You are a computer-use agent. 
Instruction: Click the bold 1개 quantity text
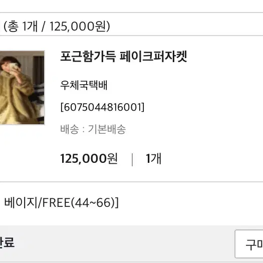154,158
